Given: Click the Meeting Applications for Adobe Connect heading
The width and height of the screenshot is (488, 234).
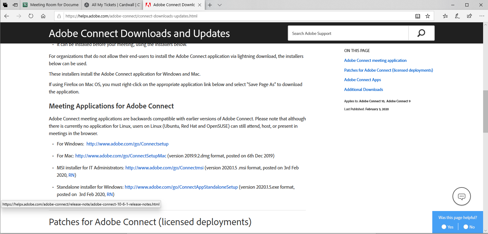Looking at the screenshot, I should pos(111,106).
